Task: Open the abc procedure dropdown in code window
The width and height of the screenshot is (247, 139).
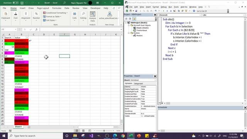Action: click(244, 15)
